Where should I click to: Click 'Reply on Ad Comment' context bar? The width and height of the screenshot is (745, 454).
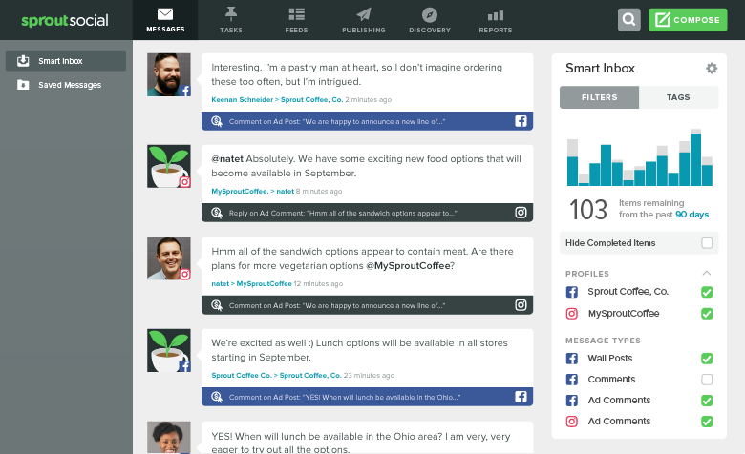[x=367, y=213]
